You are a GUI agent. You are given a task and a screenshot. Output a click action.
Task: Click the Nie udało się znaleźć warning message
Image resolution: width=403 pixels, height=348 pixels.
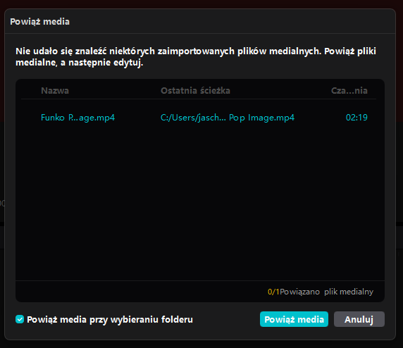pos(196,56)
